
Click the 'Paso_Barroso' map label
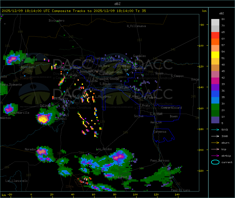pyautogui.click(x=160, y=161)
